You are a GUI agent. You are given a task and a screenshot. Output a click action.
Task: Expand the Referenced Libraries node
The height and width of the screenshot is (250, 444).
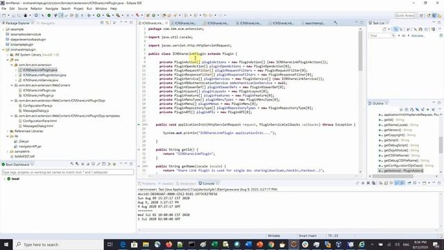[8, 131]
